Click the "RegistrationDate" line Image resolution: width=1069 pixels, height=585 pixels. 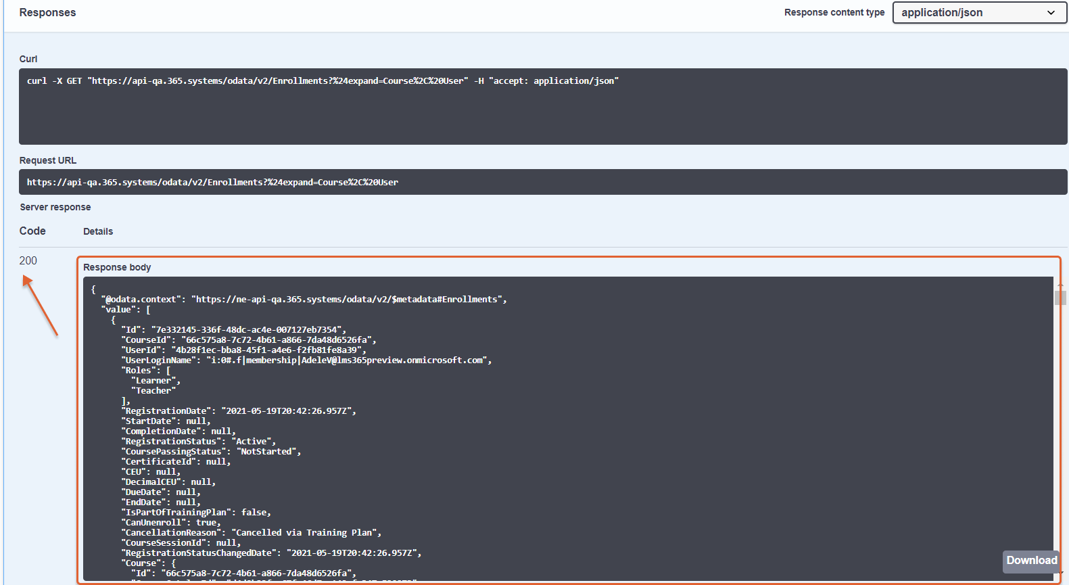[239, 411]
